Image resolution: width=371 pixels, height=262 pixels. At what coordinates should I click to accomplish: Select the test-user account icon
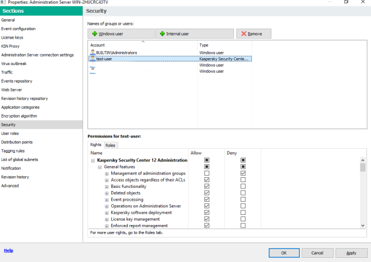(x=93, y=59)
